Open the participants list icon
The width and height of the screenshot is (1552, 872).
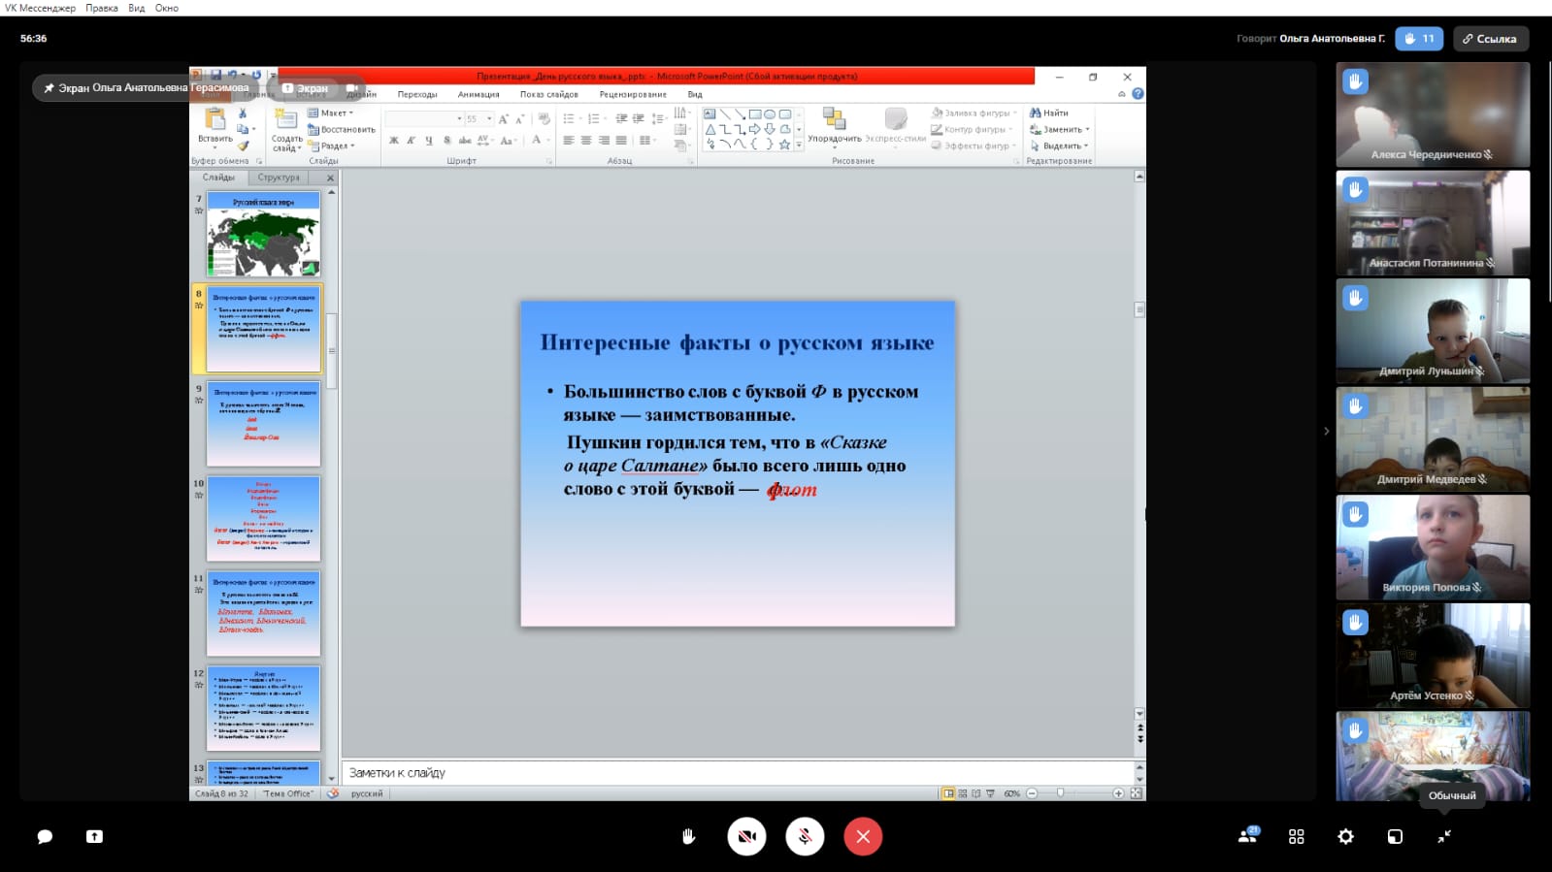[x=1248, y=835]
